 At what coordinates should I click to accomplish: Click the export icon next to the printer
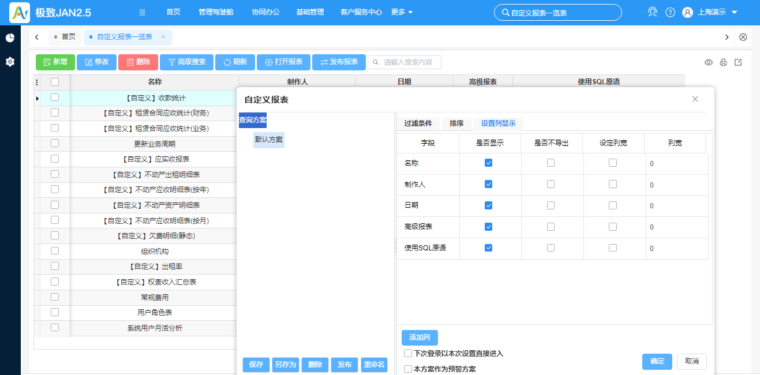coord(738,62)
